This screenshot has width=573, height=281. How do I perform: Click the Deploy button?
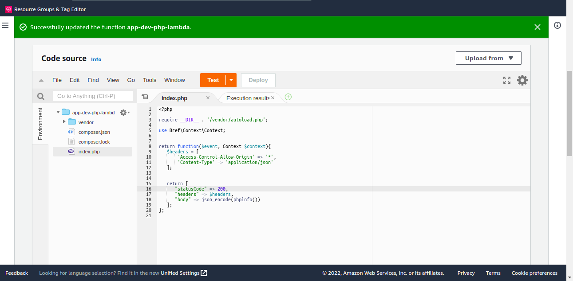(x=258, y=80)
